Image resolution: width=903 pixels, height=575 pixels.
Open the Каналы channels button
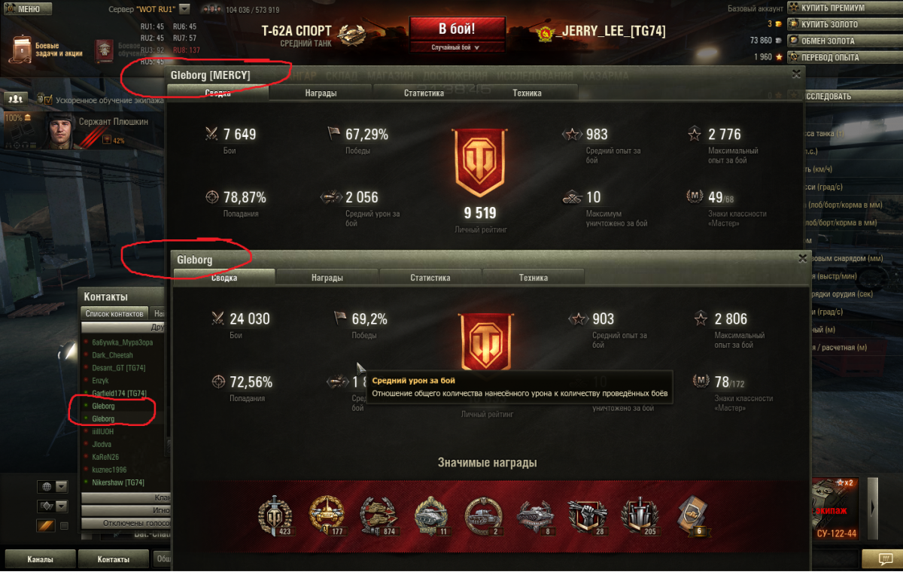click(x=40, y=559)
